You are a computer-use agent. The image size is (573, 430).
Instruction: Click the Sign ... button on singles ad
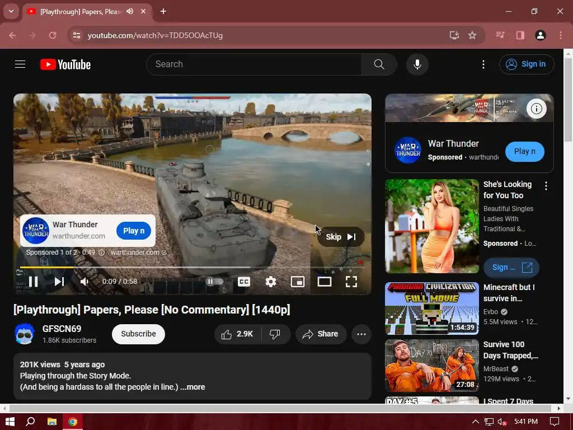click(x=511, y=267)
